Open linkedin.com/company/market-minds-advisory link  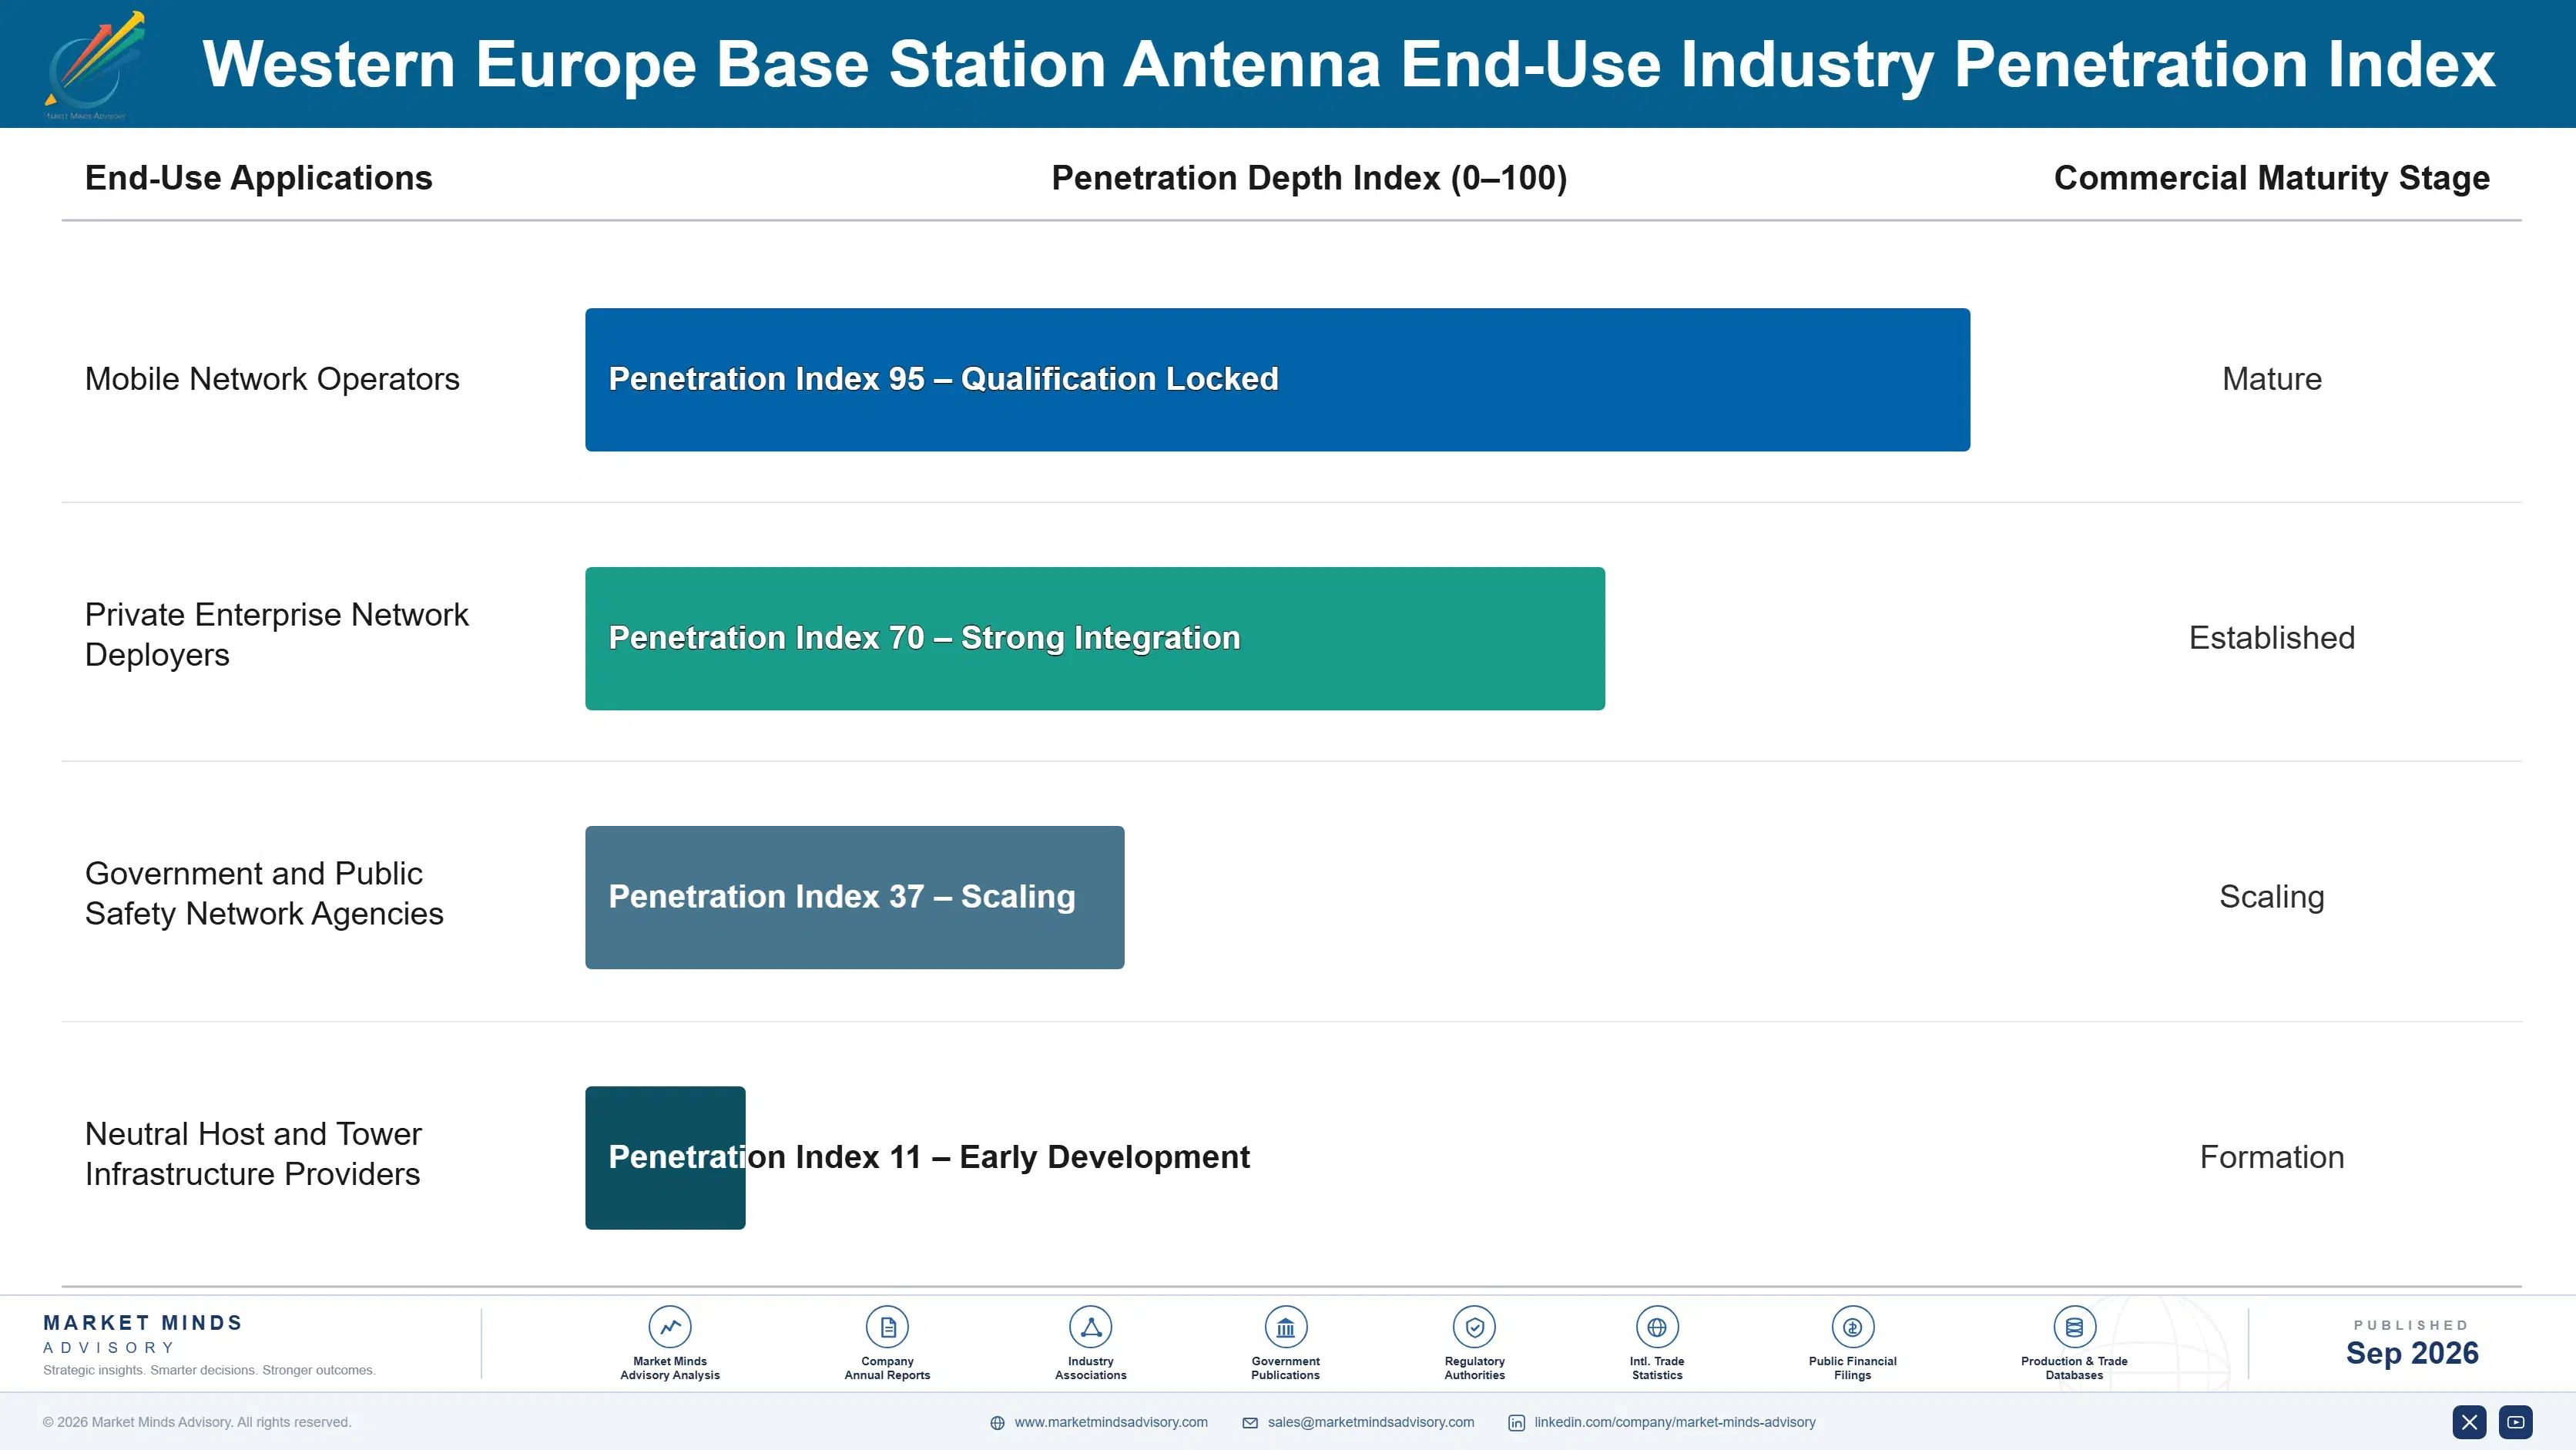[x=1675, y=1422]
